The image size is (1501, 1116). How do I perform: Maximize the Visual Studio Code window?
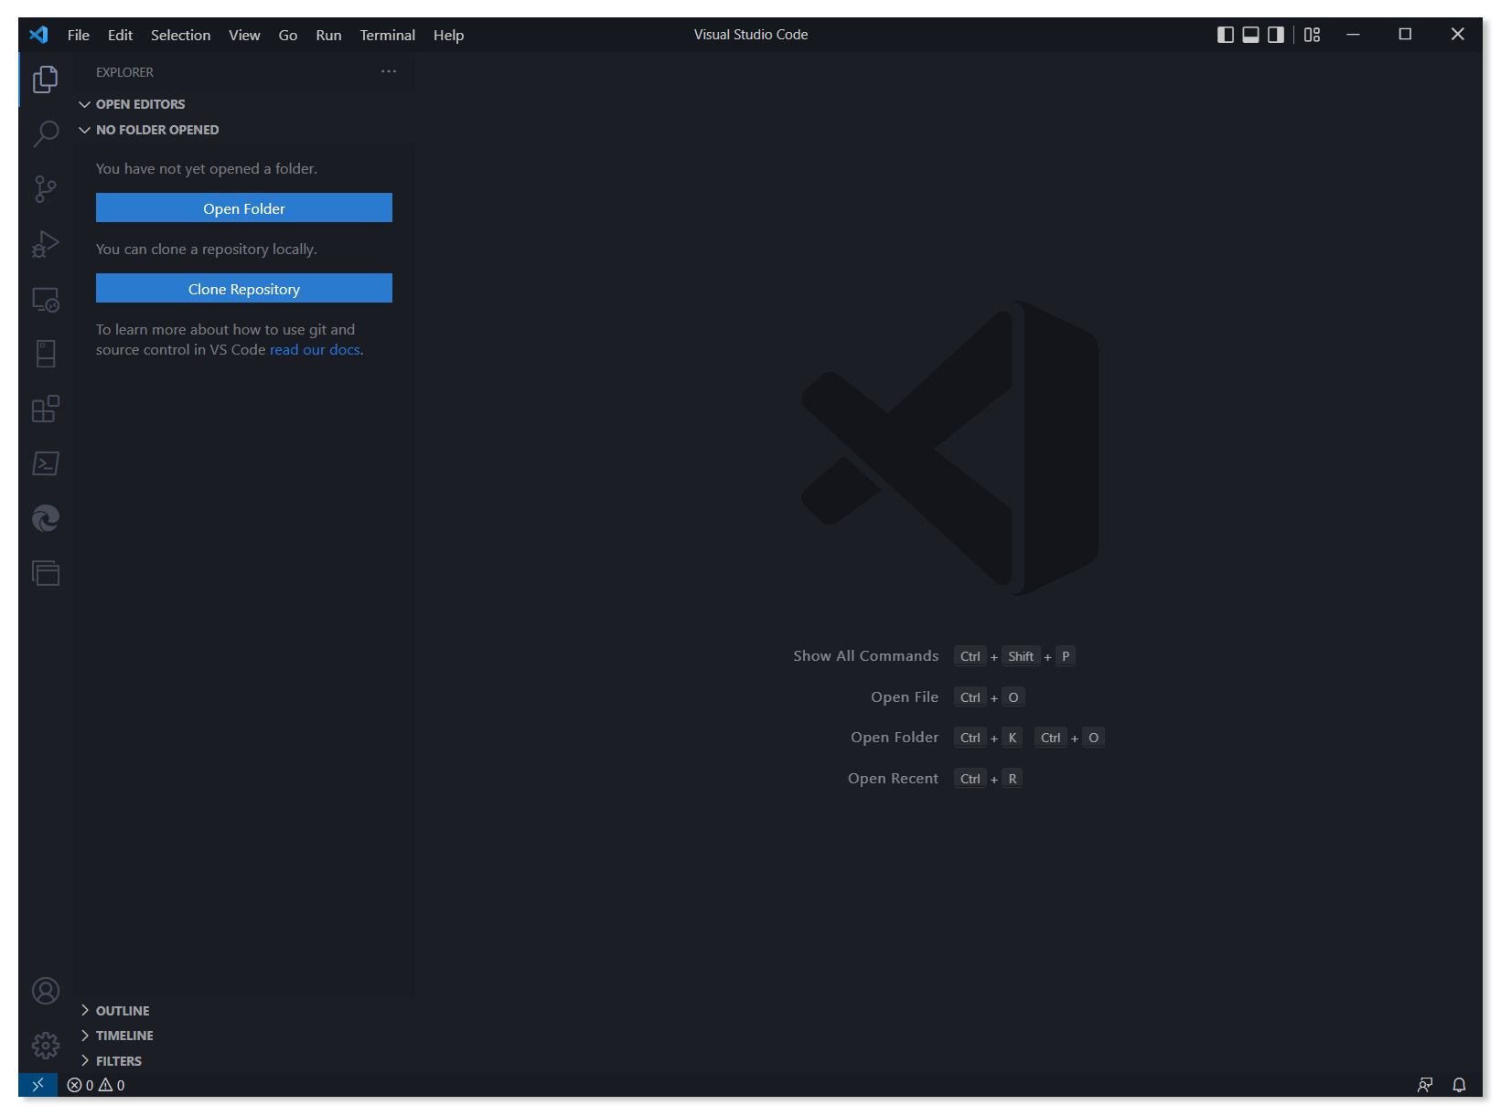pos(1405,35)
